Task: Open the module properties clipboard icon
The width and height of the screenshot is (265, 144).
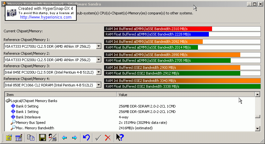Action: (9, 138)
